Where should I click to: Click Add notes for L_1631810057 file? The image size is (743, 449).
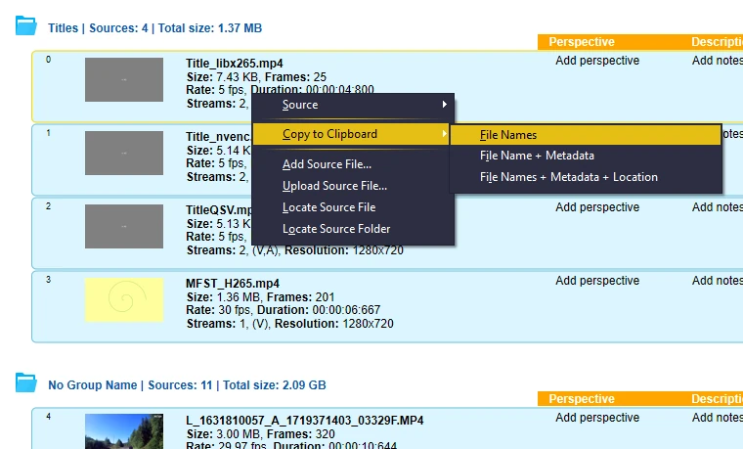[717, 418]
